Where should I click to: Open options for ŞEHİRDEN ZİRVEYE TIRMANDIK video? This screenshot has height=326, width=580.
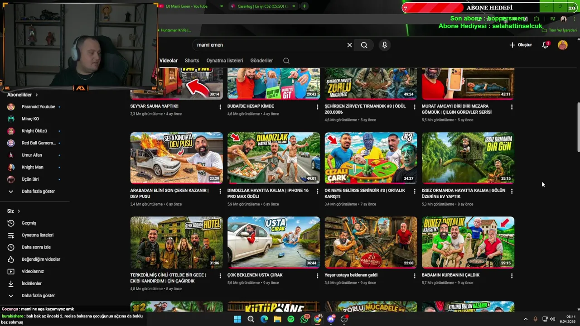[x=414, y=107]
